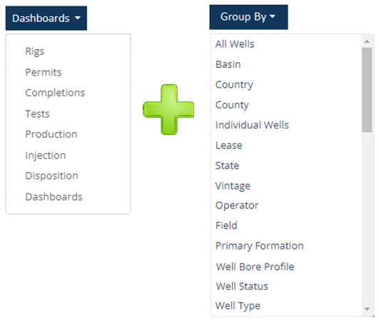Viewport: 379px width, 324px height.
Task: Open the Dashboards dropdown button
Action: coord(46,18)
